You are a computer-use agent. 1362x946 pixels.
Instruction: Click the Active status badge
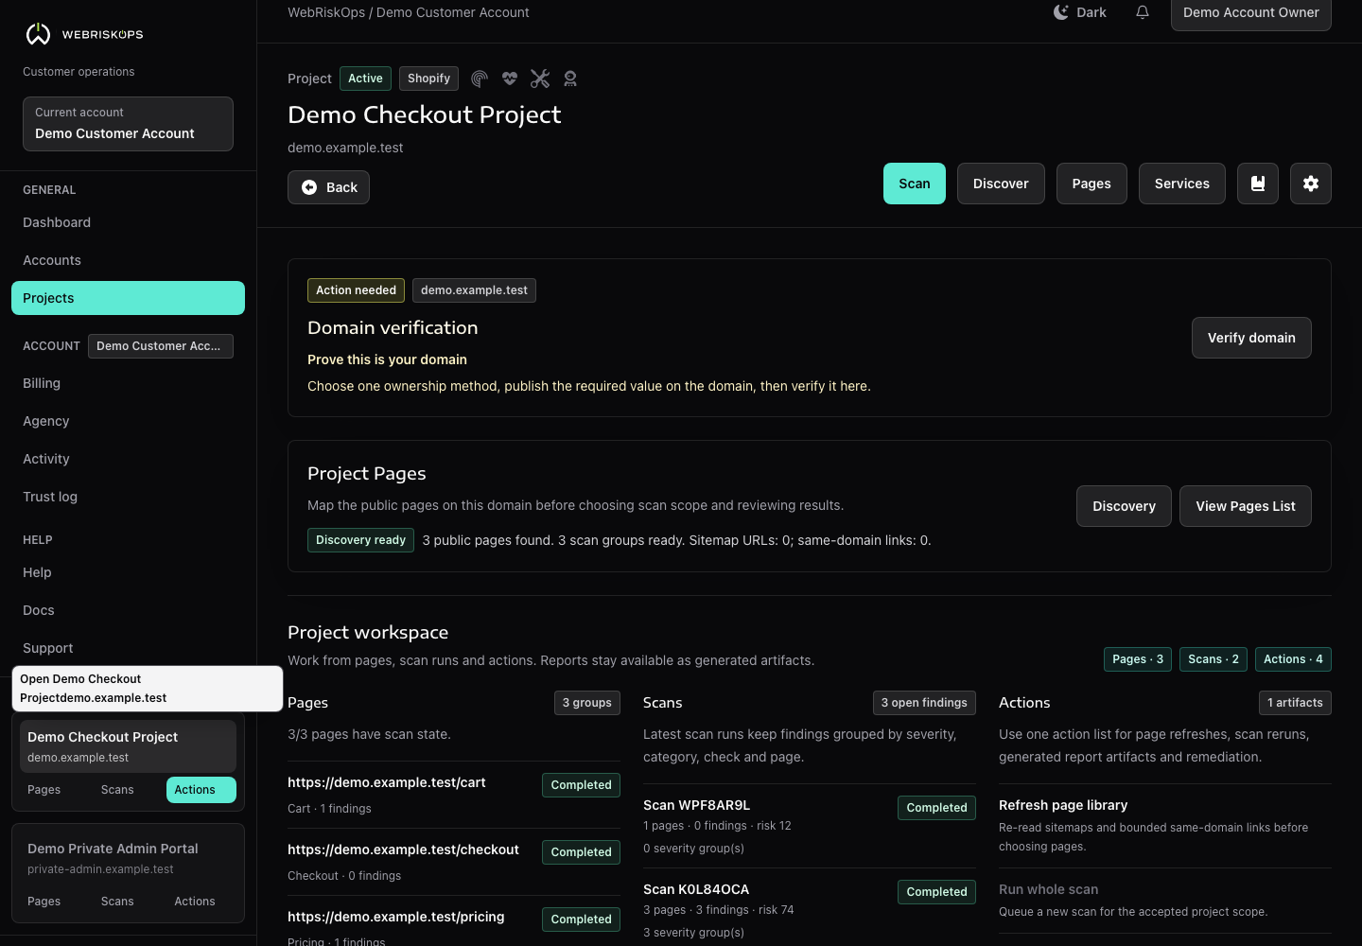coord(365,79)
